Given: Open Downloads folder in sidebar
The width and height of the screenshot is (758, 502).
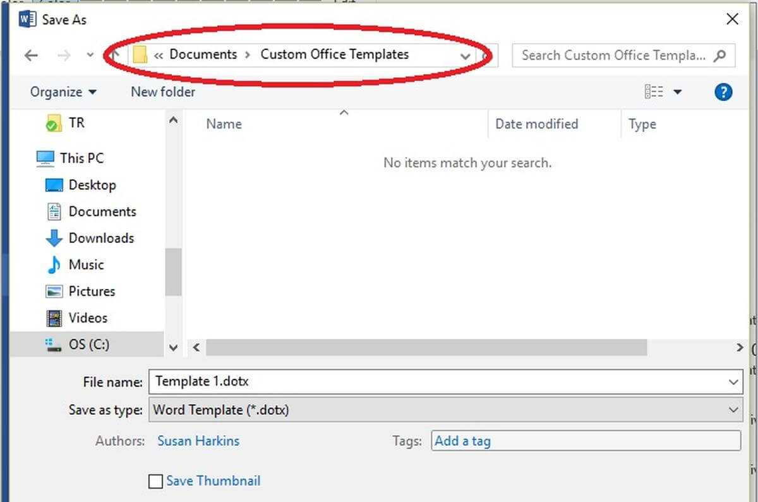Looking at the screenshot, I should point(101,238).
